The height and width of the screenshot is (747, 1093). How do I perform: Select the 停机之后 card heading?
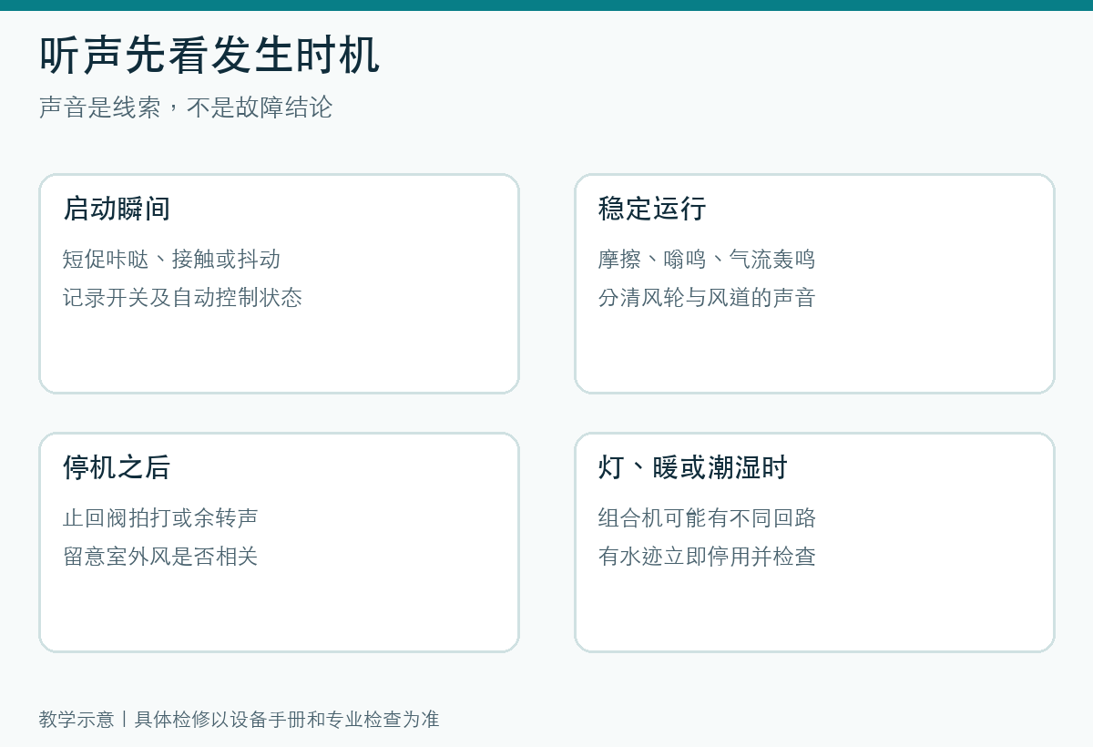117,467
